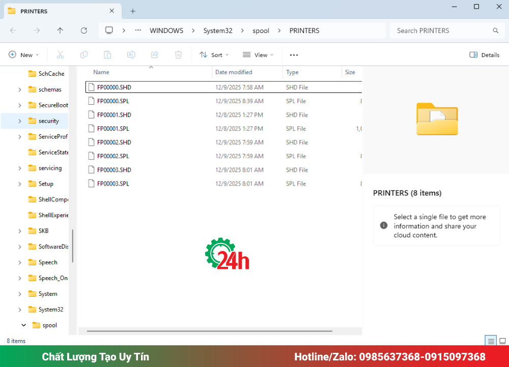The height and width of the screenshot is (367, 509).
Task: Click the Rename icon in toolbar
Action: [x=131, y=55]
